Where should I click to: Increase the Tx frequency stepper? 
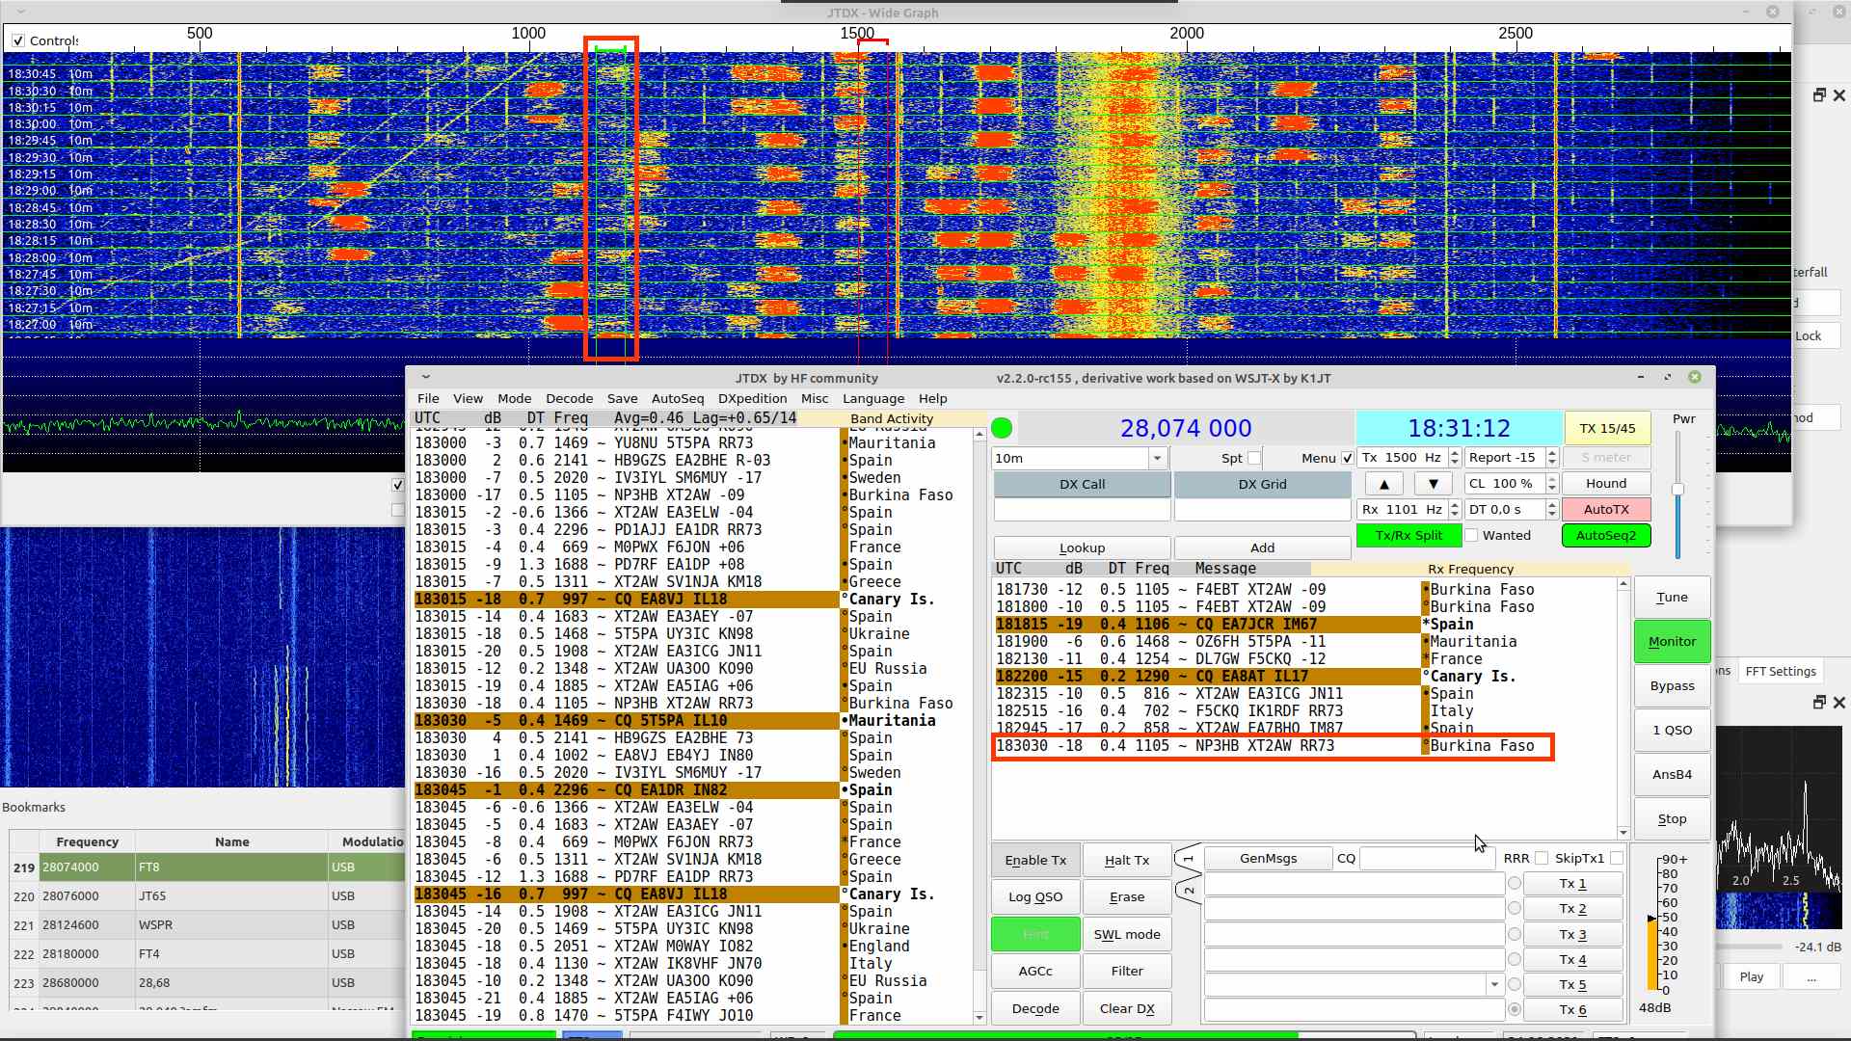point(1454,453)
